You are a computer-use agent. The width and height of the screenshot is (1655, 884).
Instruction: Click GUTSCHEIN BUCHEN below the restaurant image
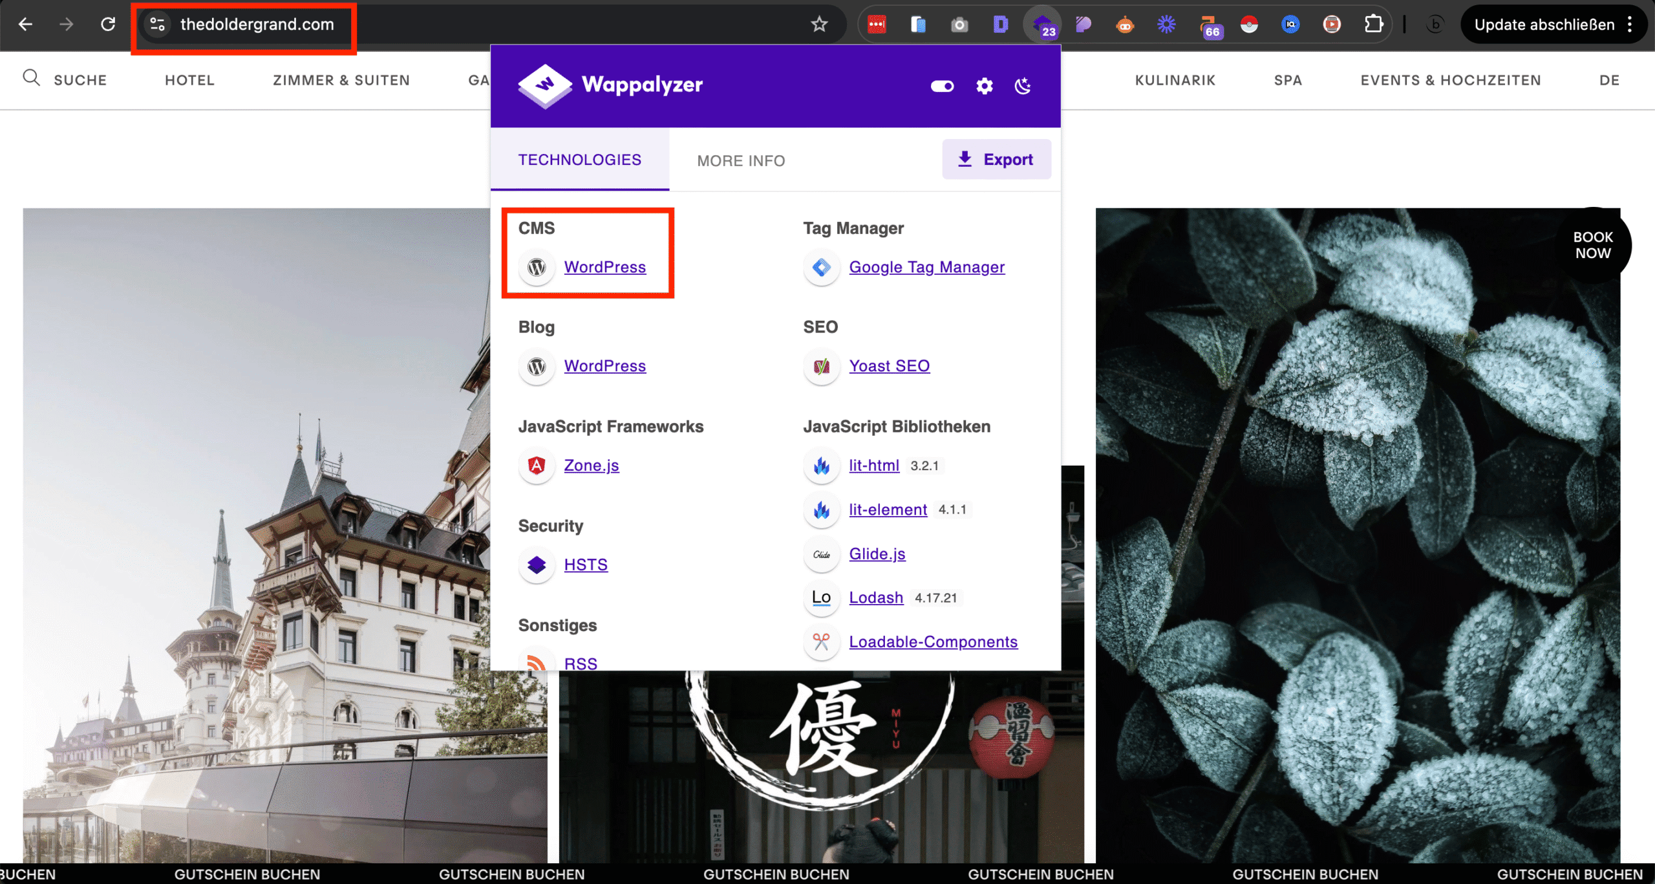(776, 874)
